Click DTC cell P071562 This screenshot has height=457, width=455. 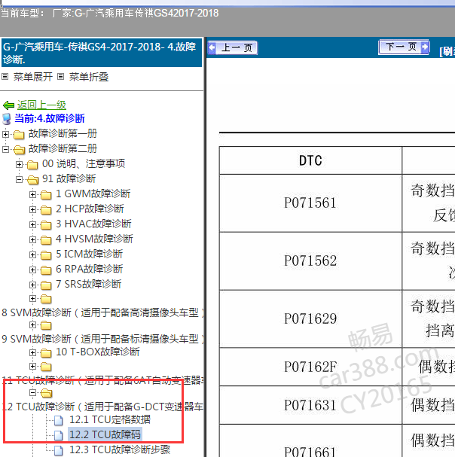coord(310,260)
